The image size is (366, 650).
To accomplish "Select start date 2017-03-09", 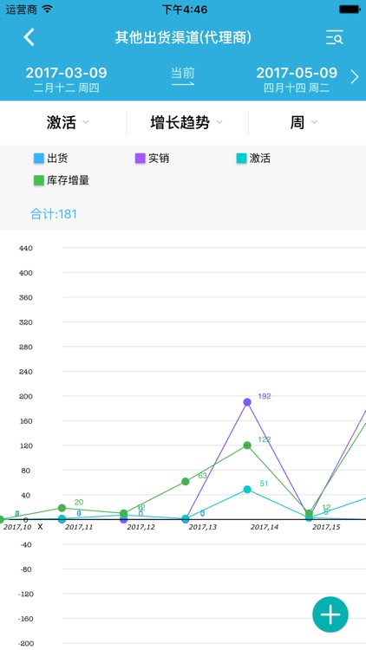I will pos(67,79).
